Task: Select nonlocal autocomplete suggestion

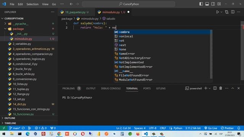Action: click(x=162, y=37)
